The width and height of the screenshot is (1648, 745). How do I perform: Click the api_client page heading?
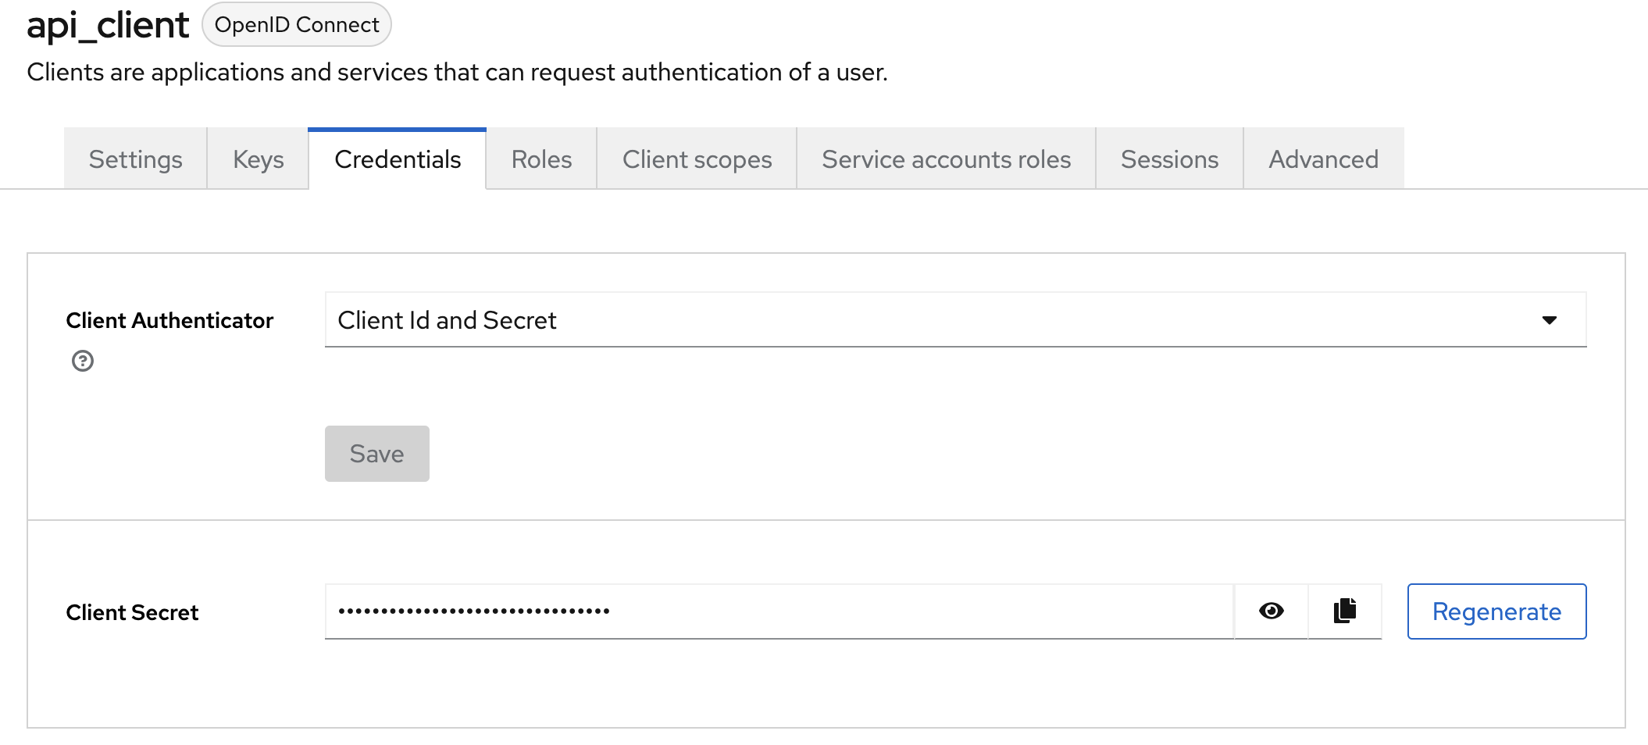tap(108, 25)
